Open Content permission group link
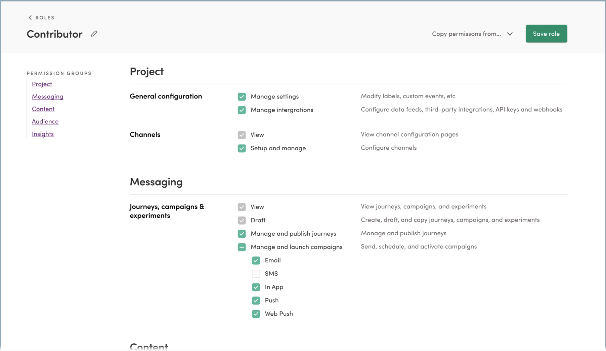Image resolution: width=606 pixels, height=351 pixels. pos(43,109)
